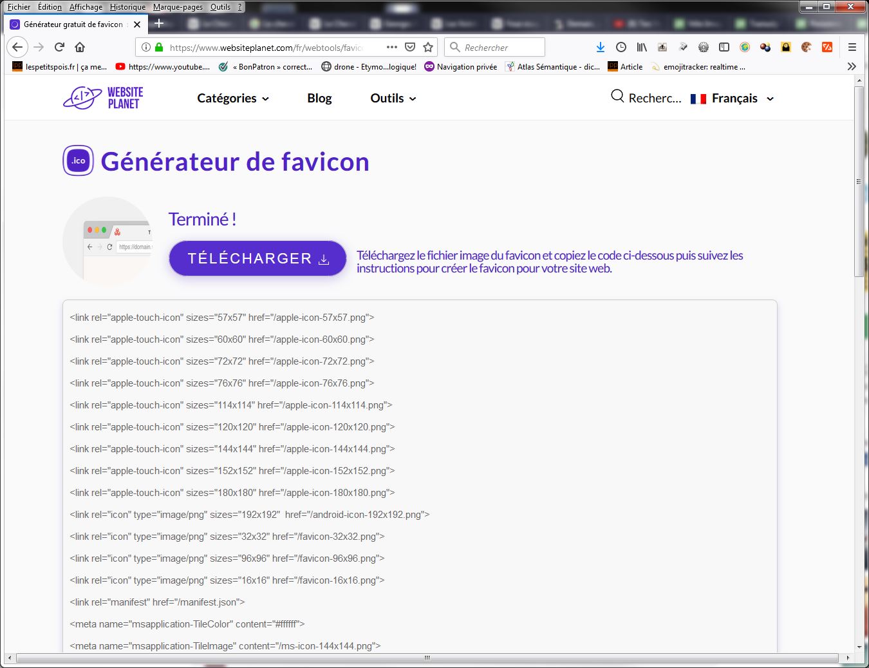Open the library bookshelf icon

pos(642,47)
